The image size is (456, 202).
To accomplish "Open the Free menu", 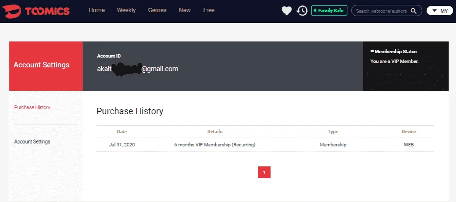I will (209, 10).
